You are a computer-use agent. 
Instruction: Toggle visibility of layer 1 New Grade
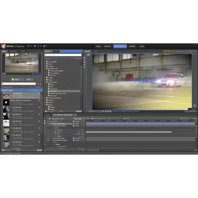pos(48,124)
